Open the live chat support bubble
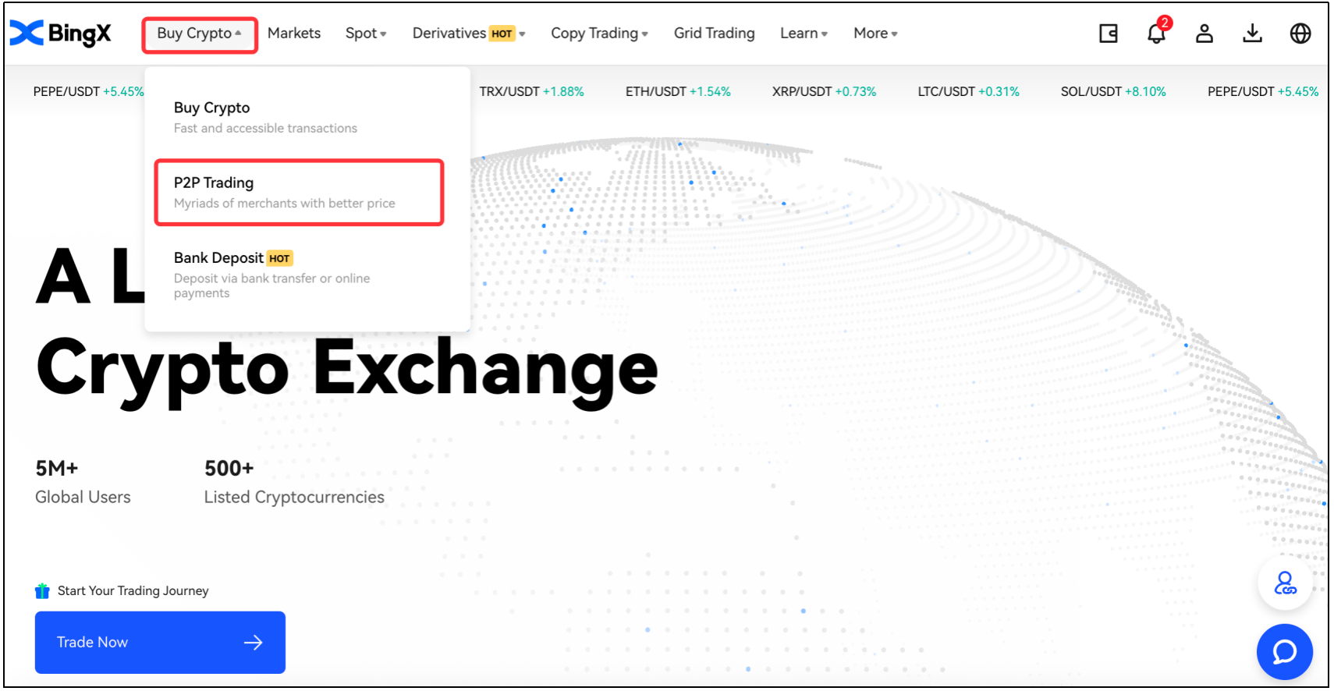This screenshot has width=1334, height=691. [1284, 651]
